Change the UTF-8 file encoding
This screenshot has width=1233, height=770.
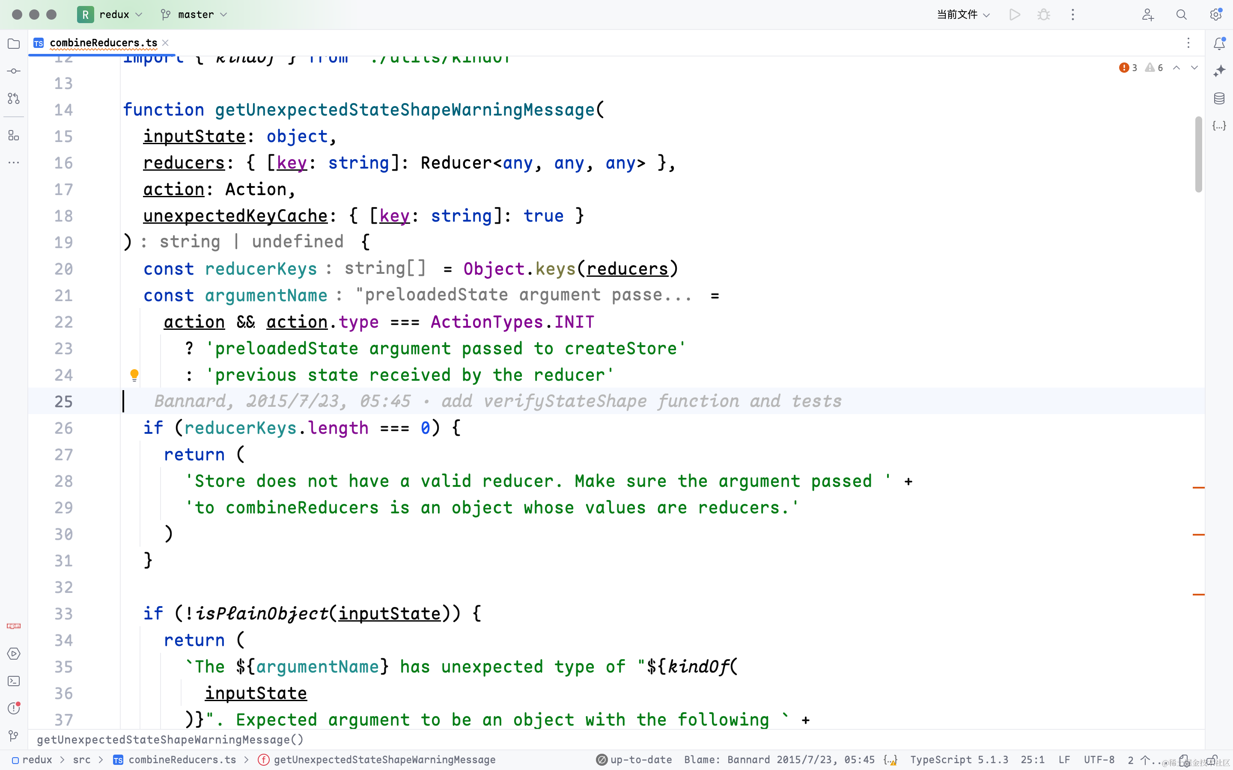point(1099,760)
